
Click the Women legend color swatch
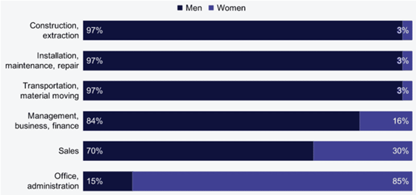[211, 8]
